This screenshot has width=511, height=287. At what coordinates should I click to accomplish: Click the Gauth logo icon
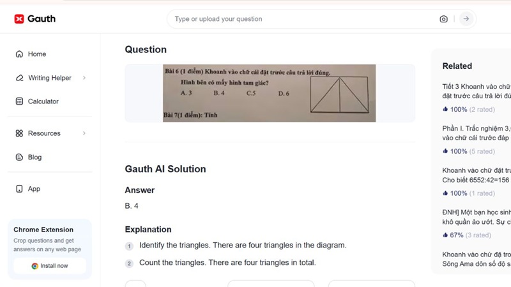click(x=19, y=19)
